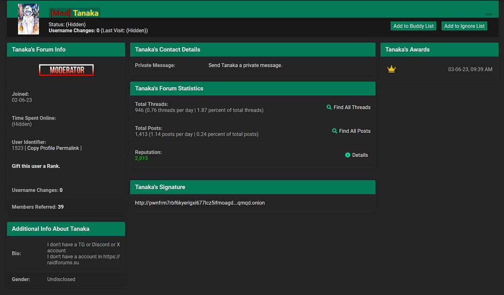Screen dimensions: 504x295
Task: Add Tanaka to Buddy List
Action: coord(413,26)
